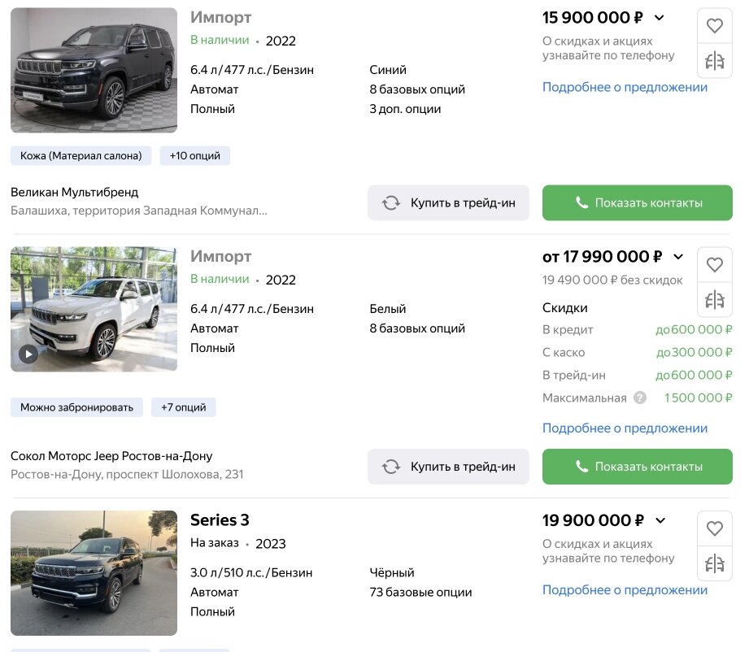This screenshot has width=749, height=652.
Task: Buy the white Jeep via trade-in
Action: (x=448, y=467)
